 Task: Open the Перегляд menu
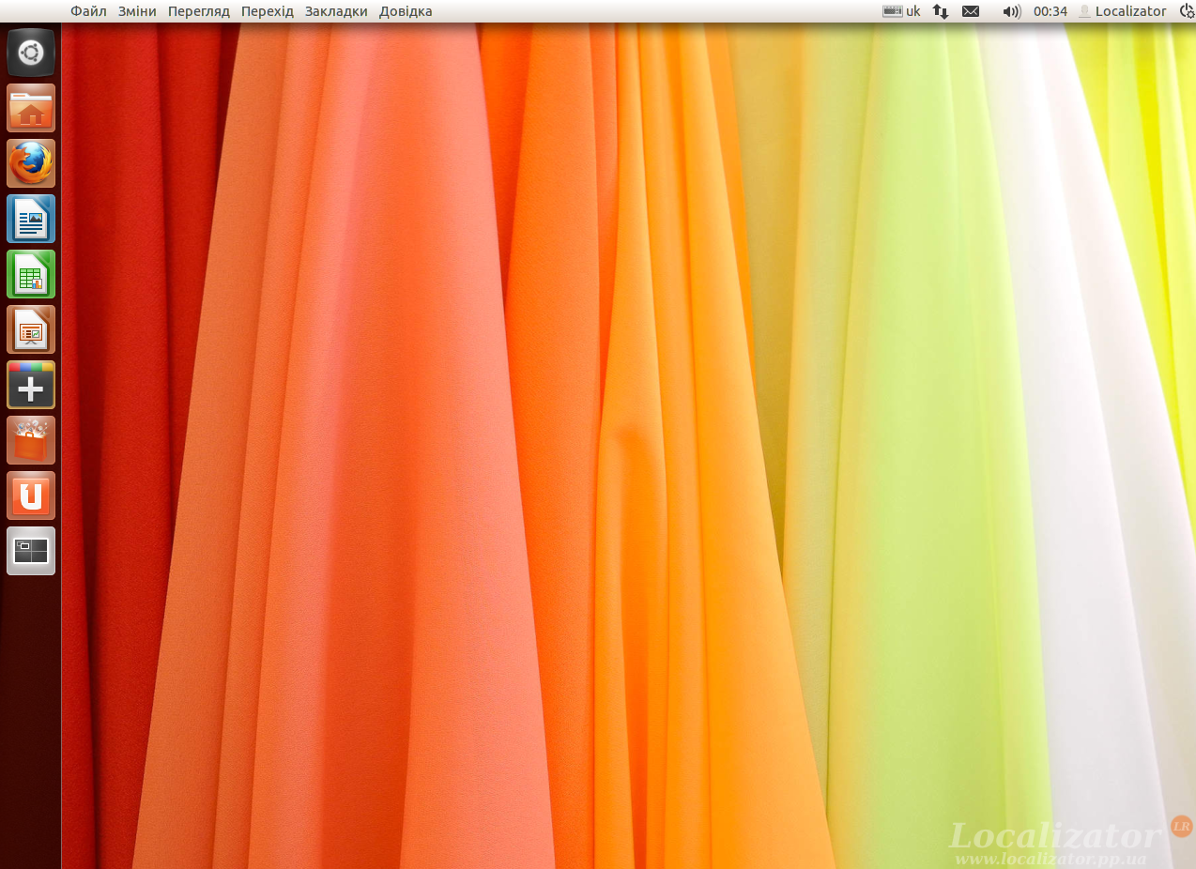coord(199,11)
